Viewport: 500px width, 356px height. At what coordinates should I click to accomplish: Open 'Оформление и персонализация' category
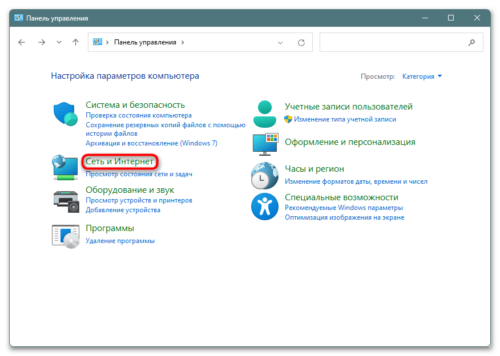point(350,142)
